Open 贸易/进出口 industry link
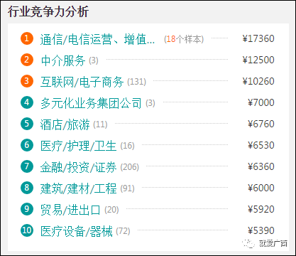 coord(70,210)
